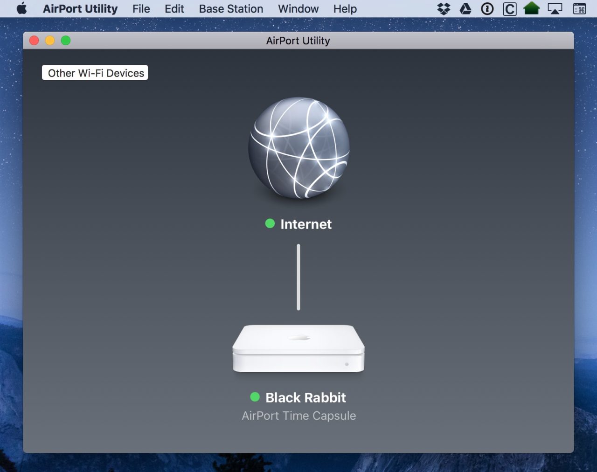Click the AirPort Utility window title bar text
Image resolution: width=597 pixels, height=472 pixels.
[x=298, y=41]
